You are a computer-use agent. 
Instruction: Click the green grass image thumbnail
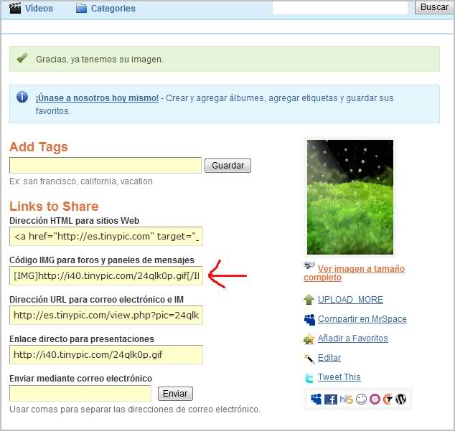350,196
